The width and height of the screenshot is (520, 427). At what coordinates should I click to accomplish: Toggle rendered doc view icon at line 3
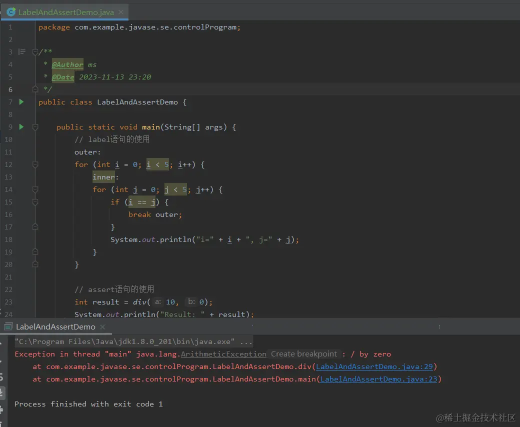pos(22,51)
